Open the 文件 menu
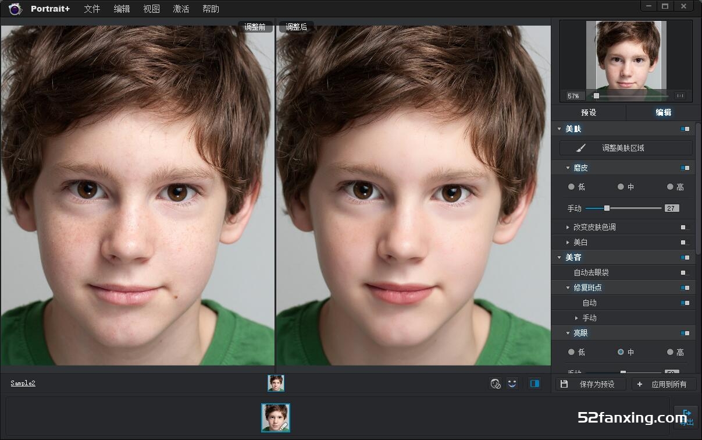 tap(92, 9)
